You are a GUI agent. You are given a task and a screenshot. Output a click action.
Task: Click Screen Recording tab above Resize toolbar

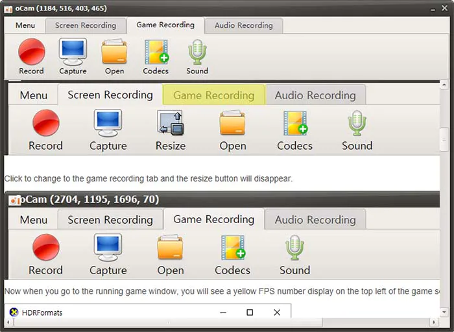coord(110,95)
